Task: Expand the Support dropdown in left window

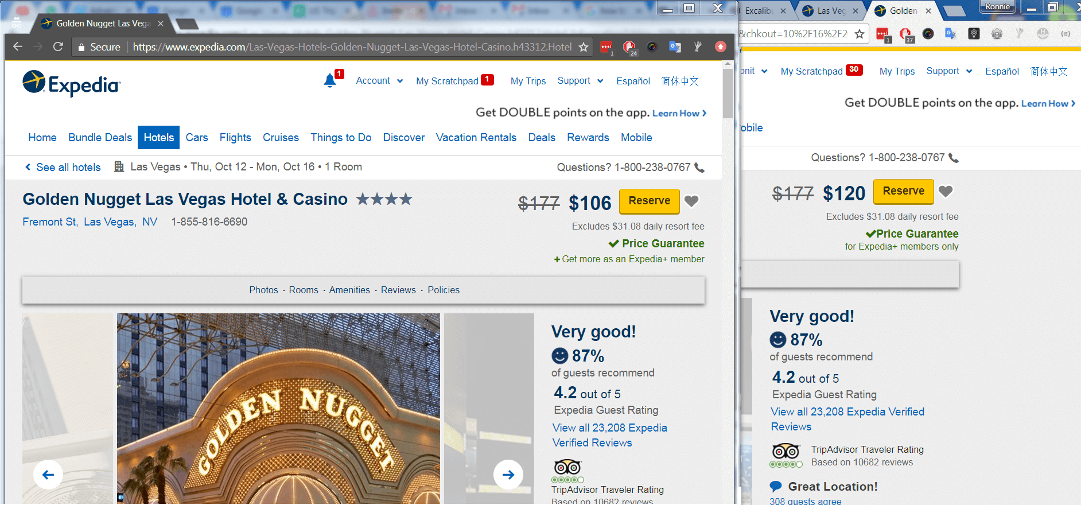Action: (x=580, y=81)
